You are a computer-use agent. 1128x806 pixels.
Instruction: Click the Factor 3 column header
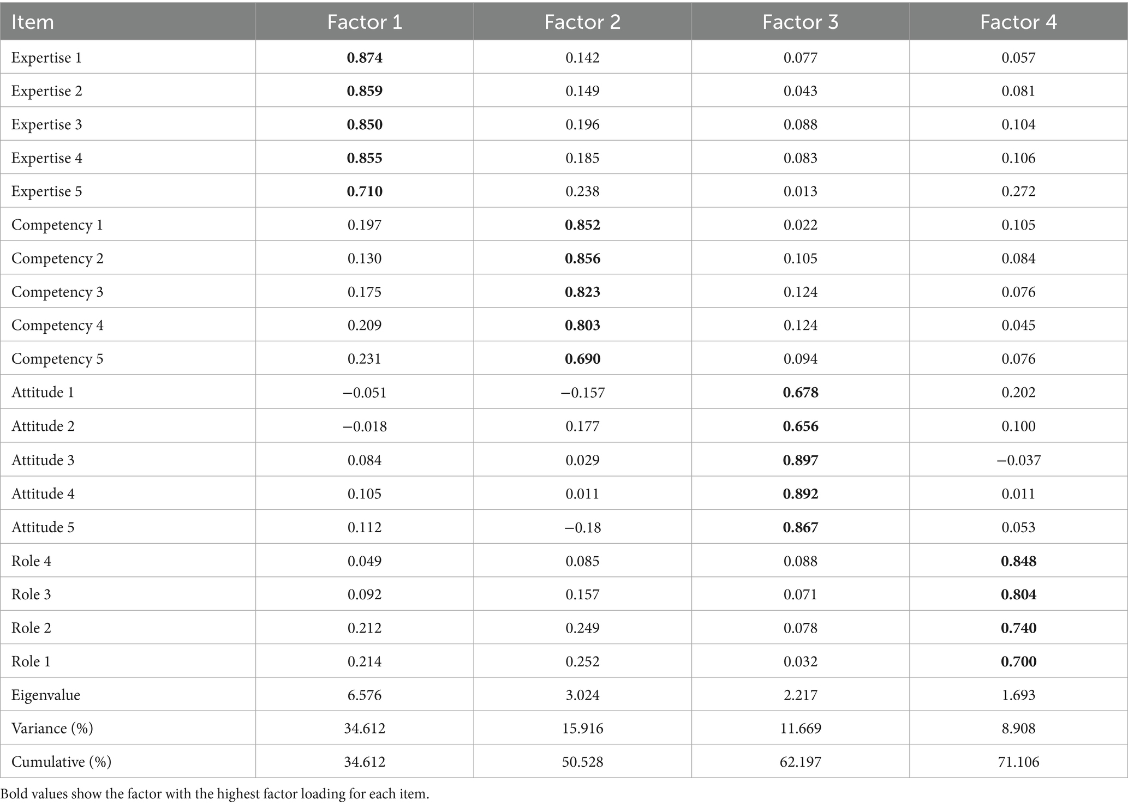coord(800,22)
